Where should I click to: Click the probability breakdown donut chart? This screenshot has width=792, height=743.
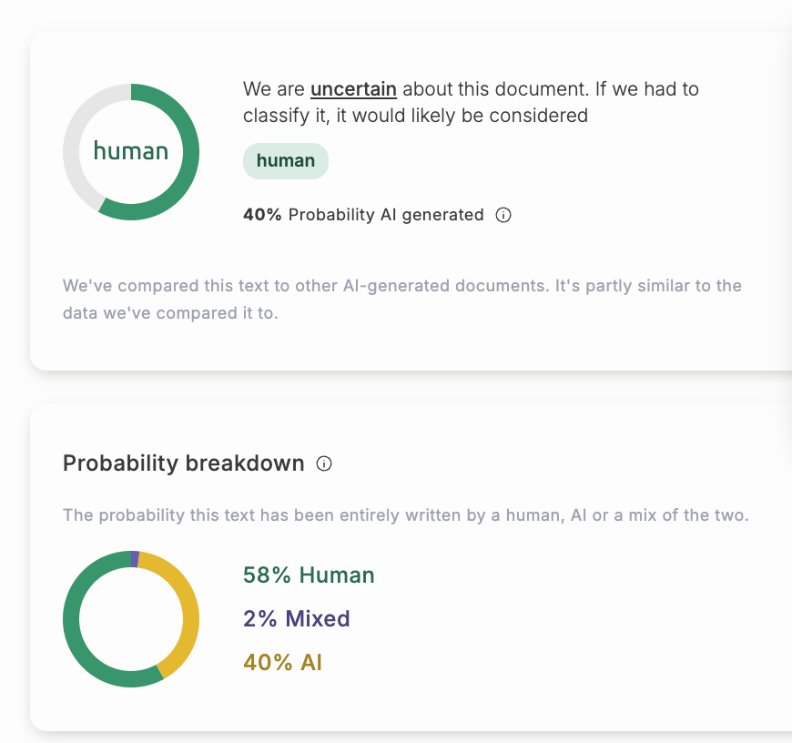pyautogui.click(x=130, y=618)
